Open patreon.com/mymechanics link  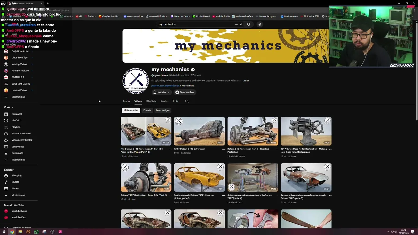click(165, 86)
